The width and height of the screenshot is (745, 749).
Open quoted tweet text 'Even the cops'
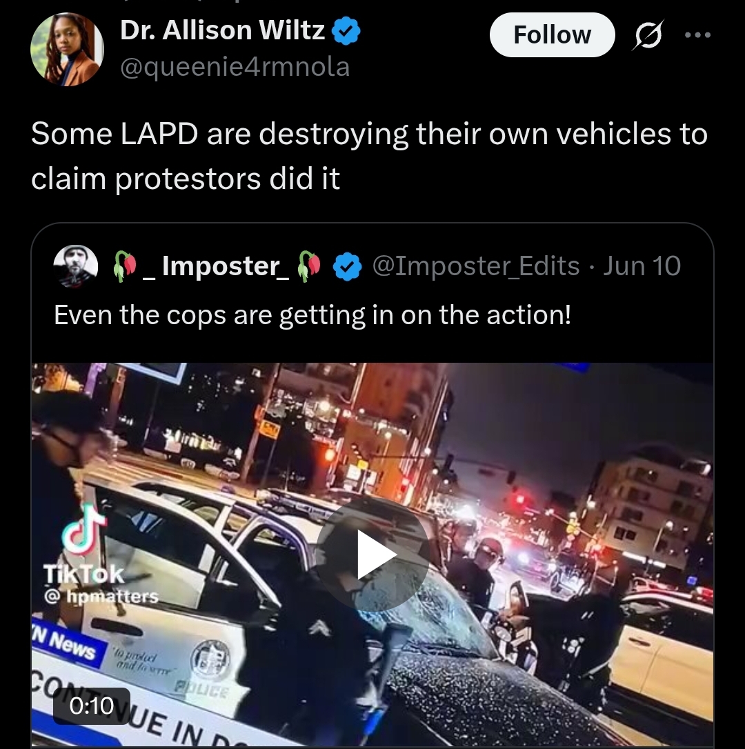[x=312, y=315]
